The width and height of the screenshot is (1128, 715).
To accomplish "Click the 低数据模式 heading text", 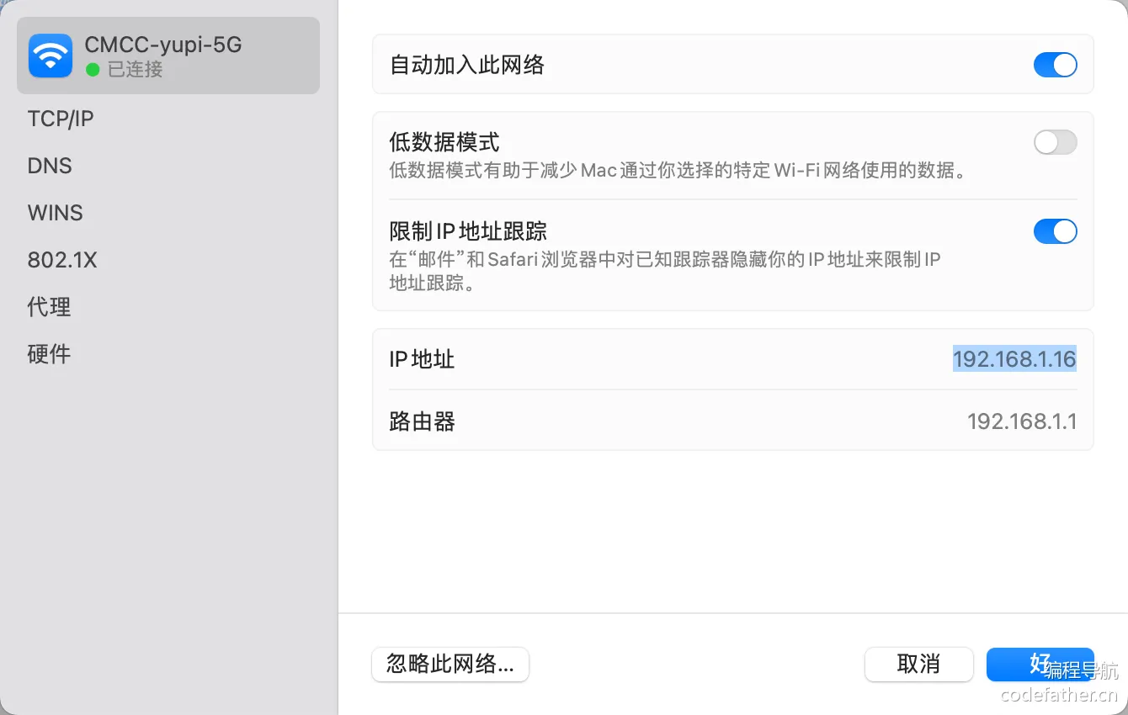I will 444,141.
